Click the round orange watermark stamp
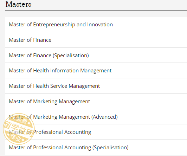187x156 pixels. (19, 129)
